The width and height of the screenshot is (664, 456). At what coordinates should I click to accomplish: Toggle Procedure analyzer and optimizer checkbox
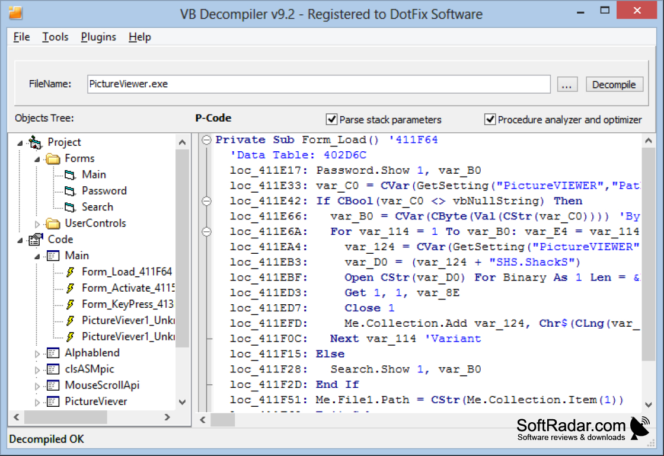coord(490,119)
